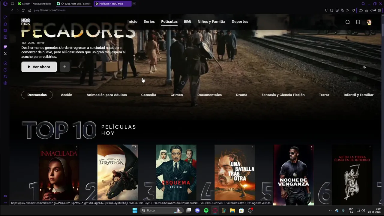Toggle the ad blocker shield icon

337,10
